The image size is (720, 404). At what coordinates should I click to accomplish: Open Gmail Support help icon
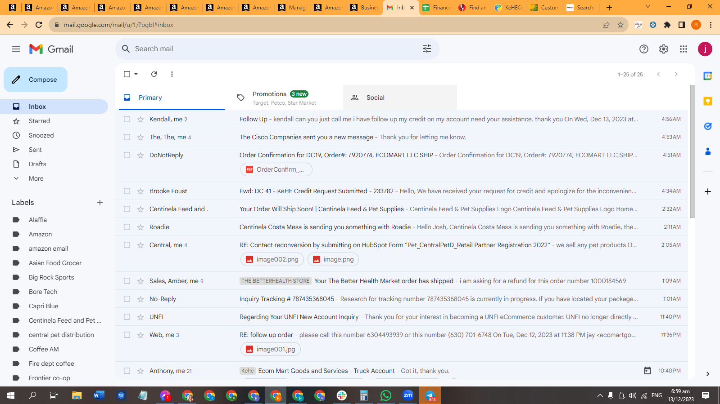click(x=644, y=49)
